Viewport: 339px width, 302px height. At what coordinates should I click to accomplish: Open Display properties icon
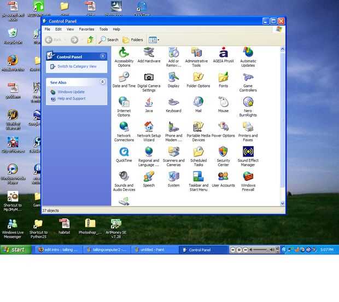tap(173, 80)
